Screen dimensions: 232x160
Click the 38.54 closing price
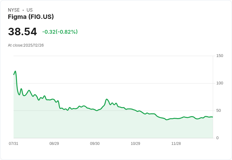[22, 32]
